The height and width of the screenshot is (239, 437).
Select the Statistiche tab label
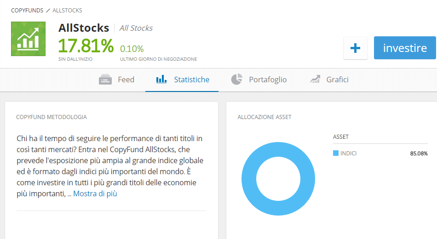(192, 80)
